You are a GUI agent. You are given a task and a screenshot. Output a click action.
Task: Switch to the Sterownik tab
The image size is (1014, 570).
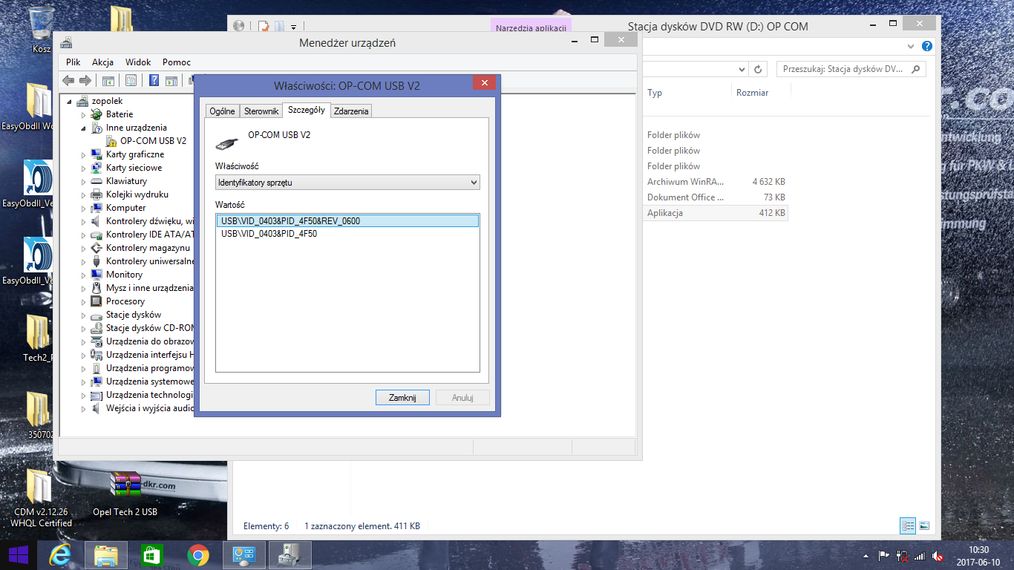261,111
